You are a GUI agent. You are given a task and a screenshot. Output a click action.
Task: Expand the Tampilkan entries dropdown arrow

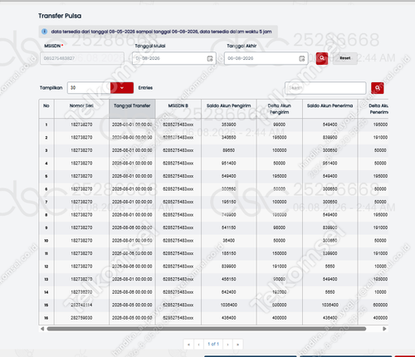[122, 88]
